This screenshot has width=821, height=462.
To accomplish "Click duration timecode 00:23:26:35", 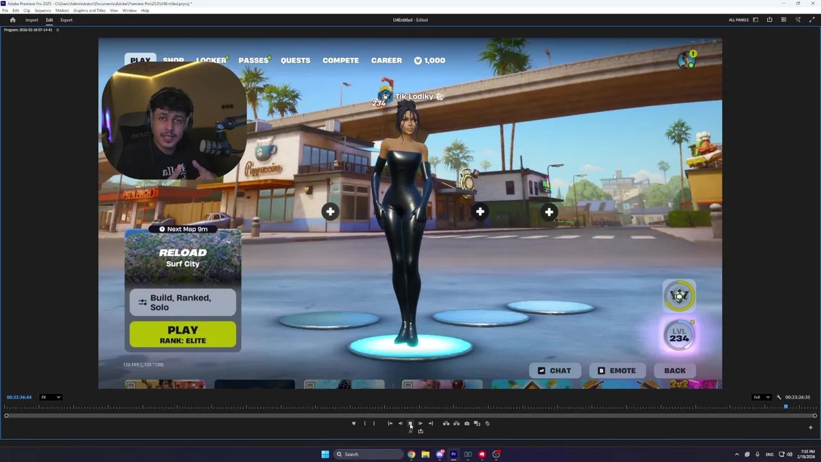I will coord(798,397).
